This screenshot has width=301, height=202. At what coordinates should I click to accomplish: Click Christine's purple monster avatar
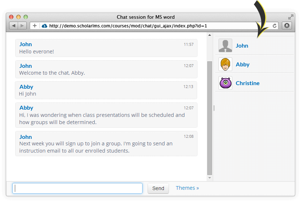point(225,83)
